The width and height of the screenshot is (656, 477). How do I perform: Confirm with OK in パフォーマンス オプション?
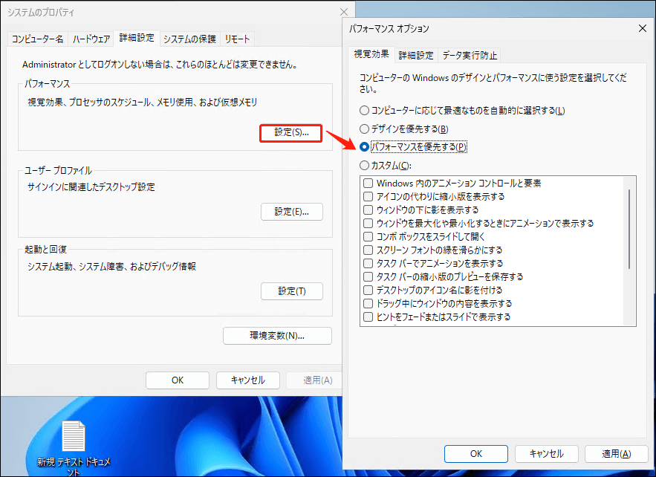(476, 454)
